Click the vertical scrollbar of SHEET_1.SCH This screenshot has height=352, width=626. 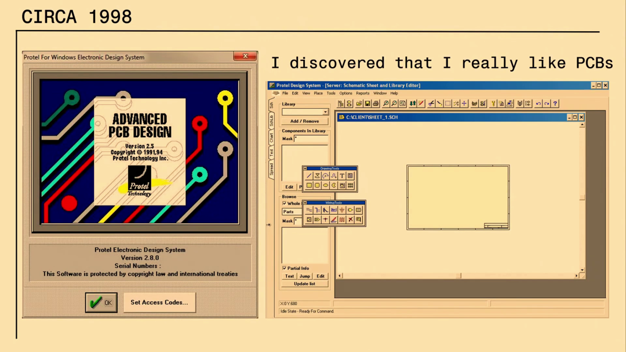(582, 197)
